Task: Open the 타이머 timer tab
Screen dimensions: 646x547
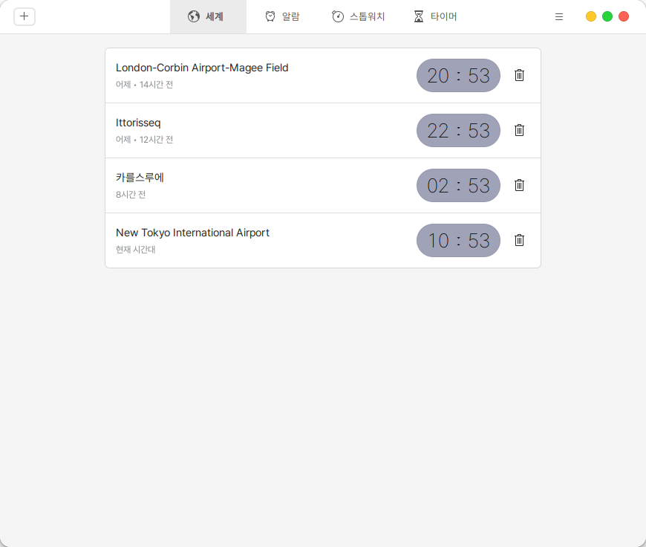Action: pyautogui.click(x=435, y=16)
